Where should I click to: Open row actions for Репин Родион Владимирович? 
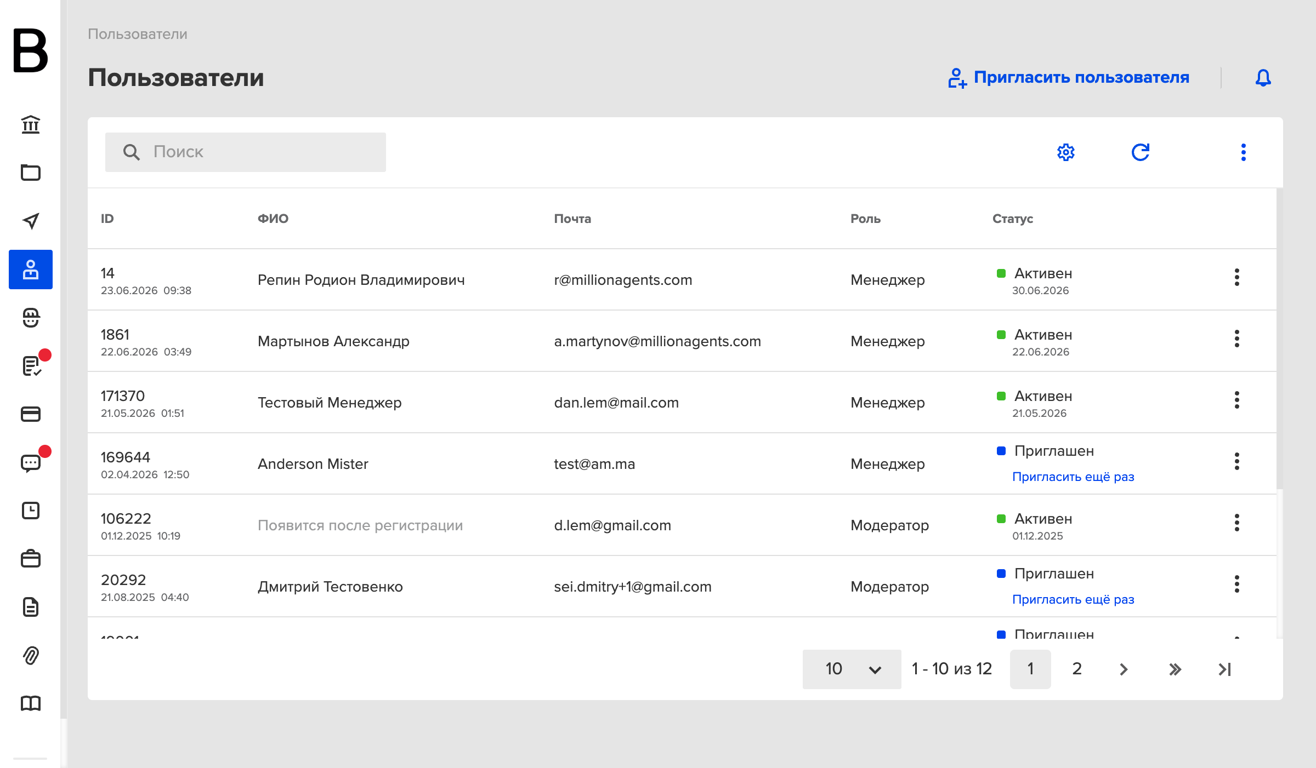[x=1237, y=277]
